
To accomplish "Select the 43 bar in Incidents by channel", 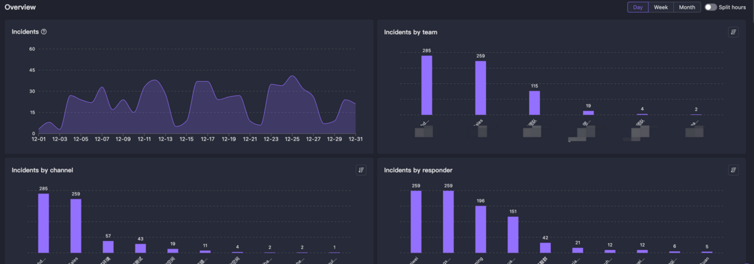I will coord(141,248).
